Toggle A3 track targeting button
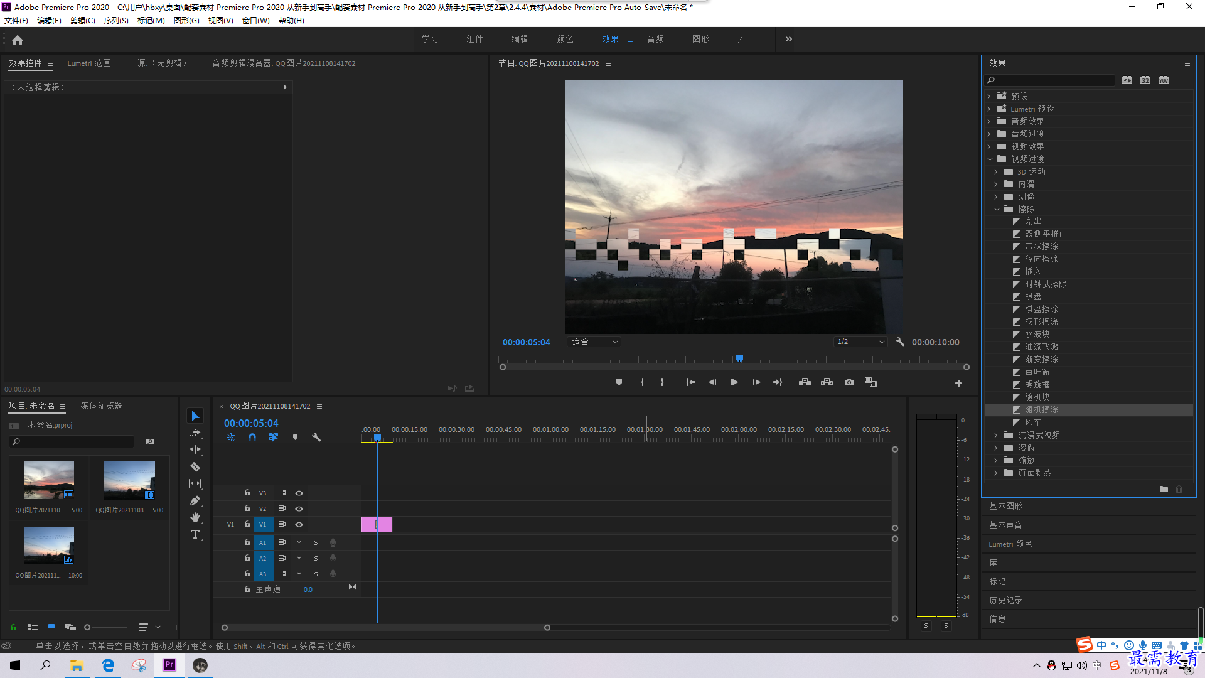The width and height of the screenshot is (1205, 678). click(263, 574)
